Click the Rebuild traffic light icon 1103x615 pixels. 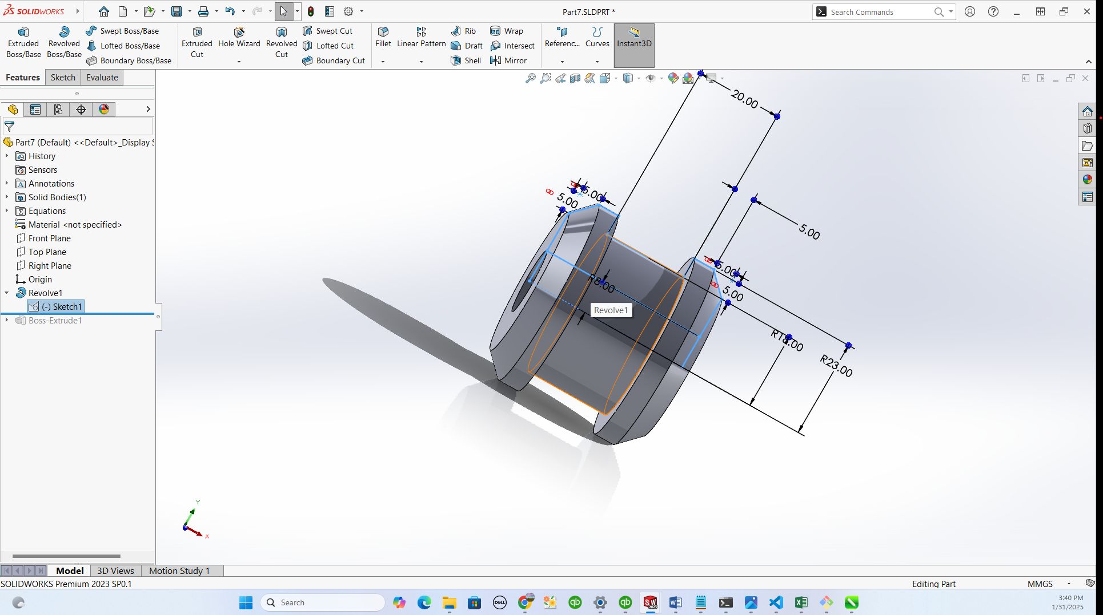pos(311,11)
